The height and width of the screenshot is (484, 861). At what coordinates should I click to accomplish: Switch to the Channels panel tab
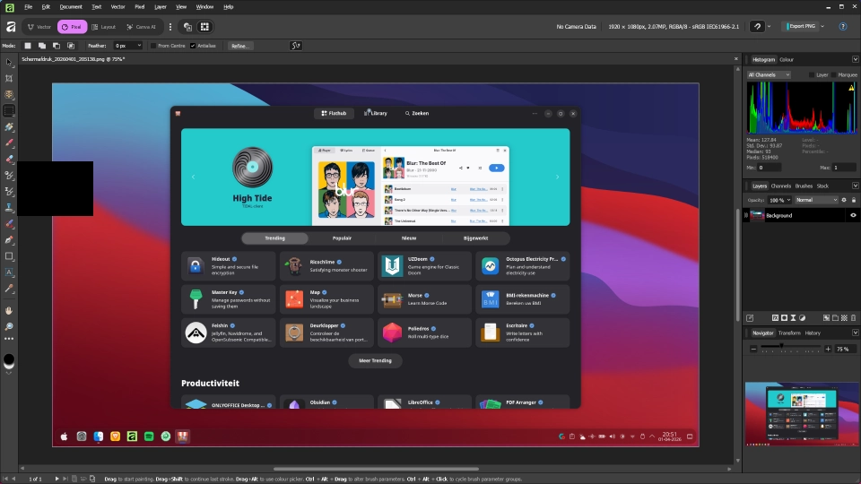click(x=780, y=186)
